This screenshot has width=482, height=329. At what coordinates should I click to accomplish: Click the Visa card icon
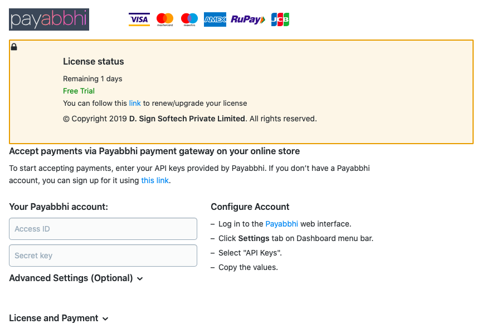point(139,19)
